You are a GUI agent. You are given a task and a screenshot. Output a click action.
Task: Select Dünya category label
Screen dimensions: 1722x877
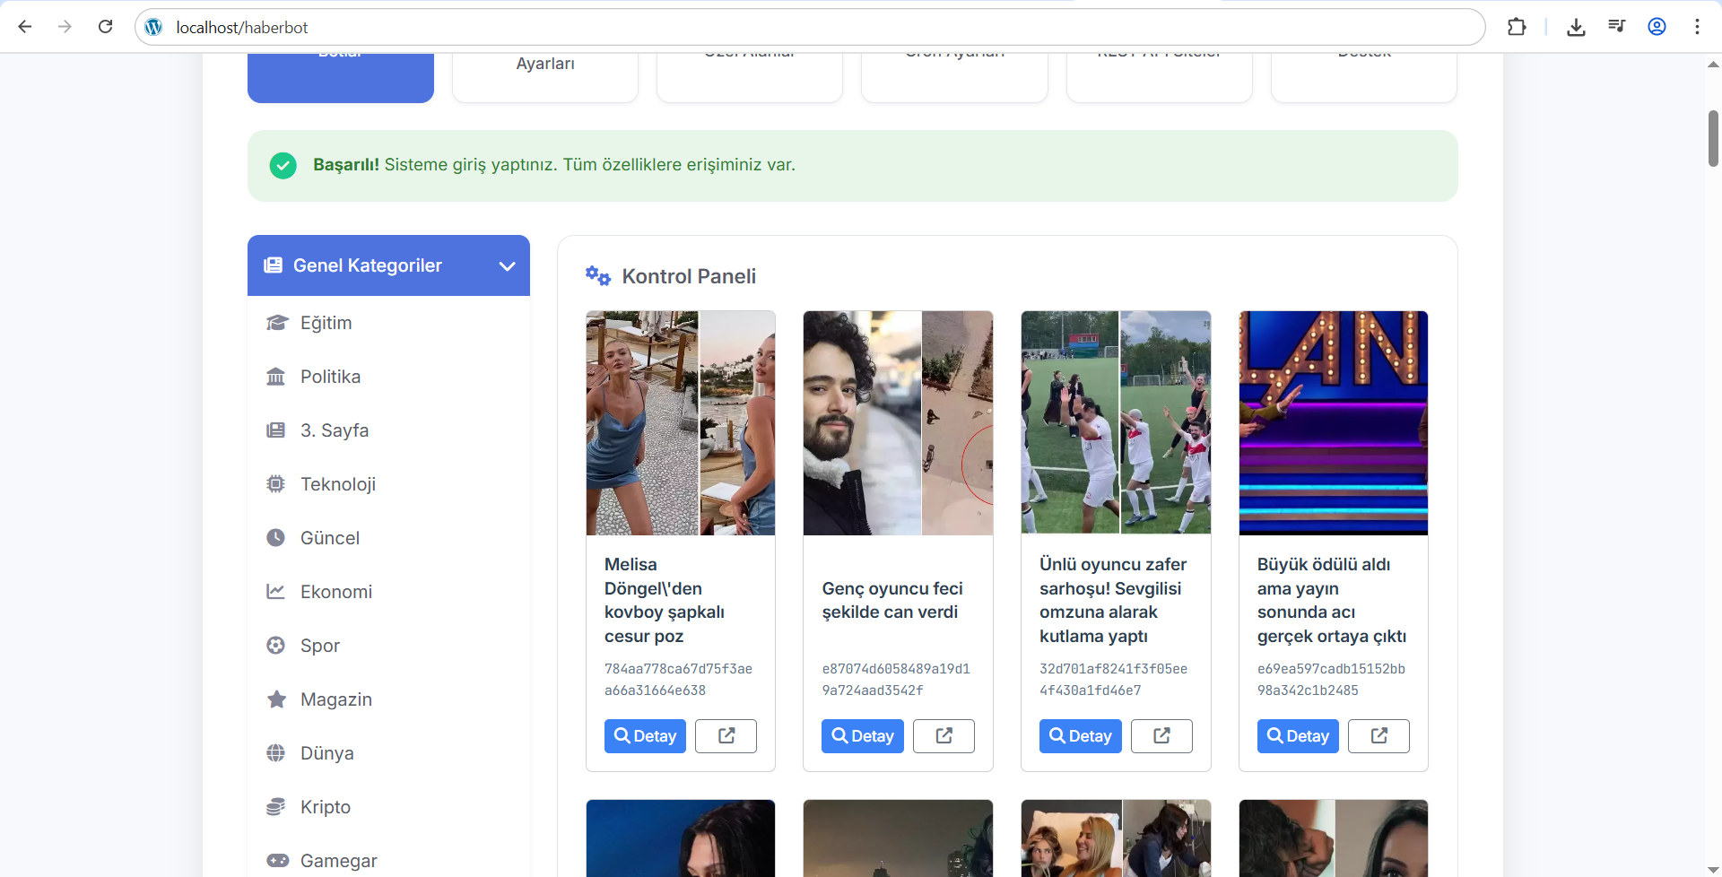click(x=327, y=753)
